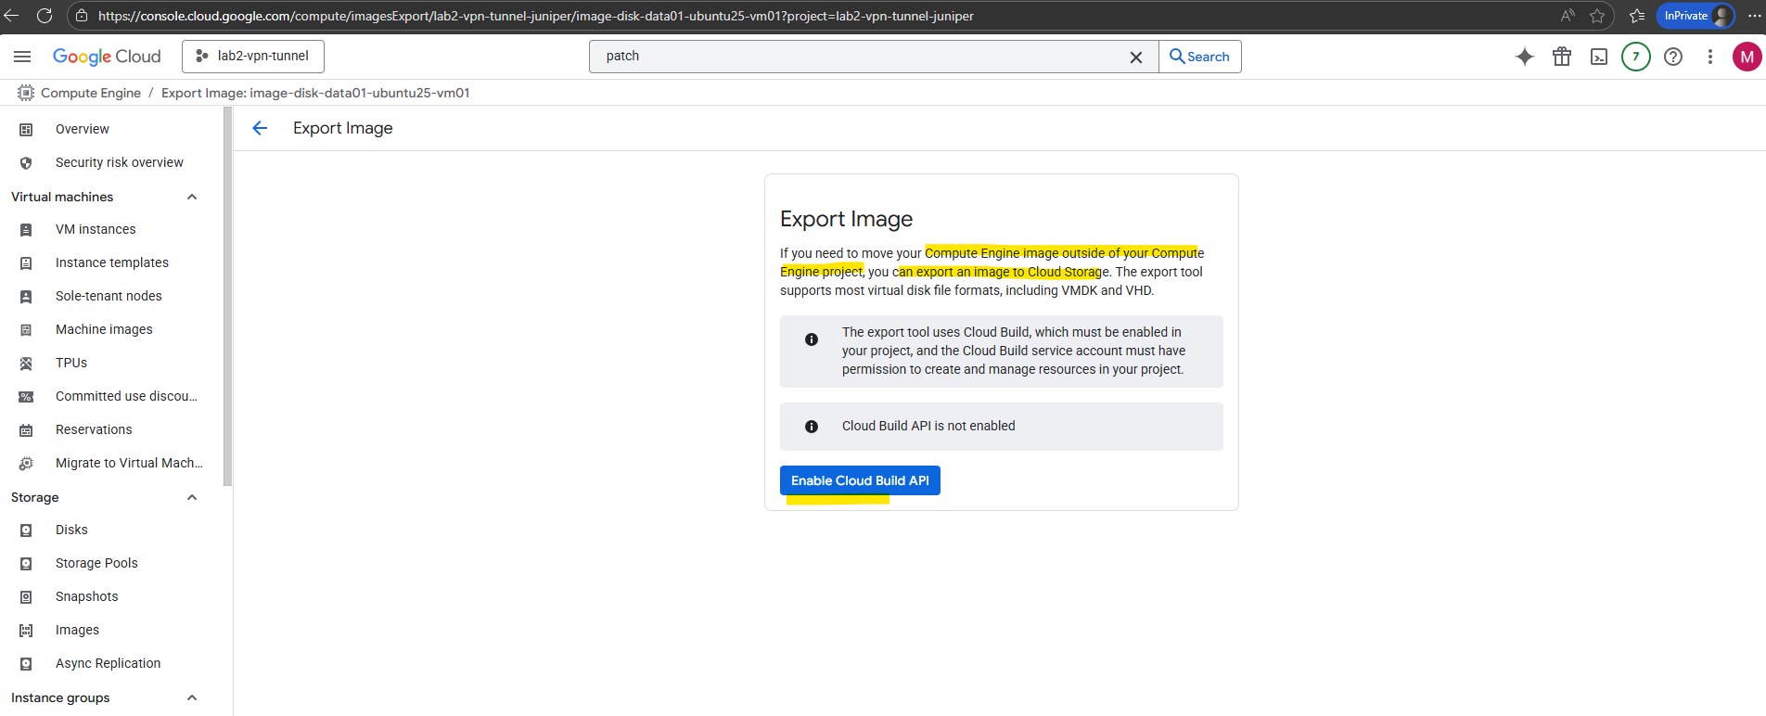Click the browser address bar URL
Viewport: 1766px width, 716px height.
[536, 16]
